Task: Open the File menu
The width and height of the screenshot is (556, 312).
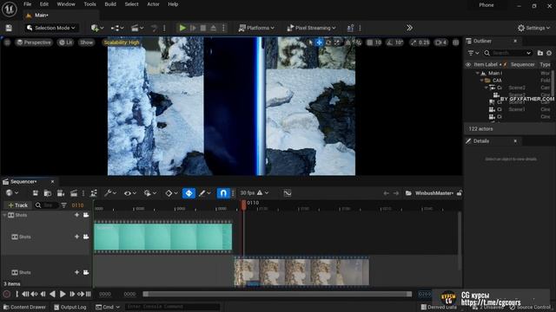Action: (x=27, y=4)
